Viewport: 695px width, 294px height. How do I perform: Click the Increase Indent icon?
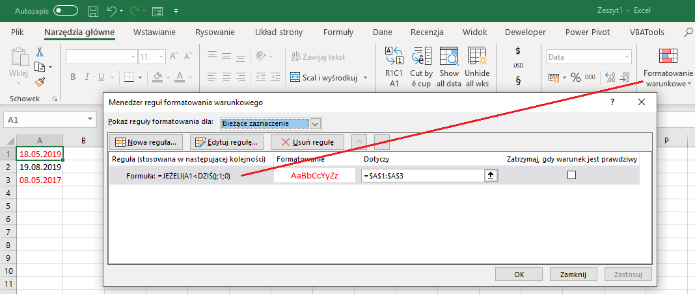pyautogui.click(x=277, y=77)
